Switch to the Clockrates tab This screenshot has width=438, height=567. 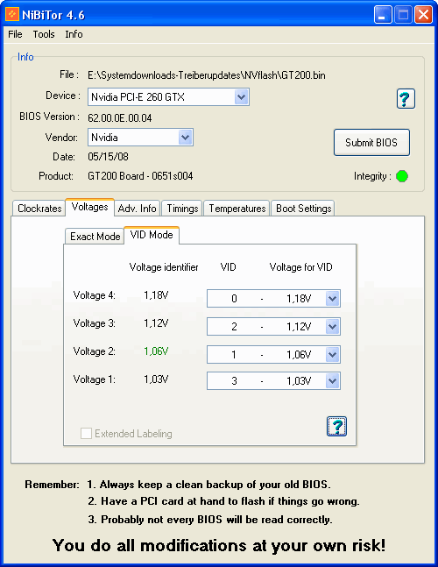click(x=39, y=209)
